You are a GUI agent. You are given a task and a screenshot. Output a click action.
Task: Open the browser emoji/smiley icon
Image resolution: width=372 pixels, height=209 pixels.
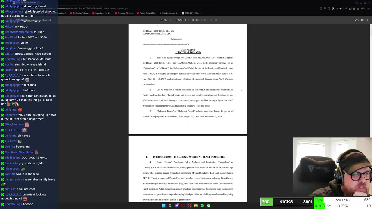click(321, 8)
